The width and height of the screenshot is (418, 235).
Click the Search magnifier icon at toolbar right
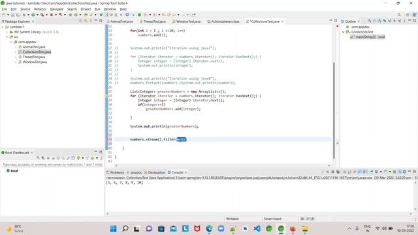click(x=399, y=15)
